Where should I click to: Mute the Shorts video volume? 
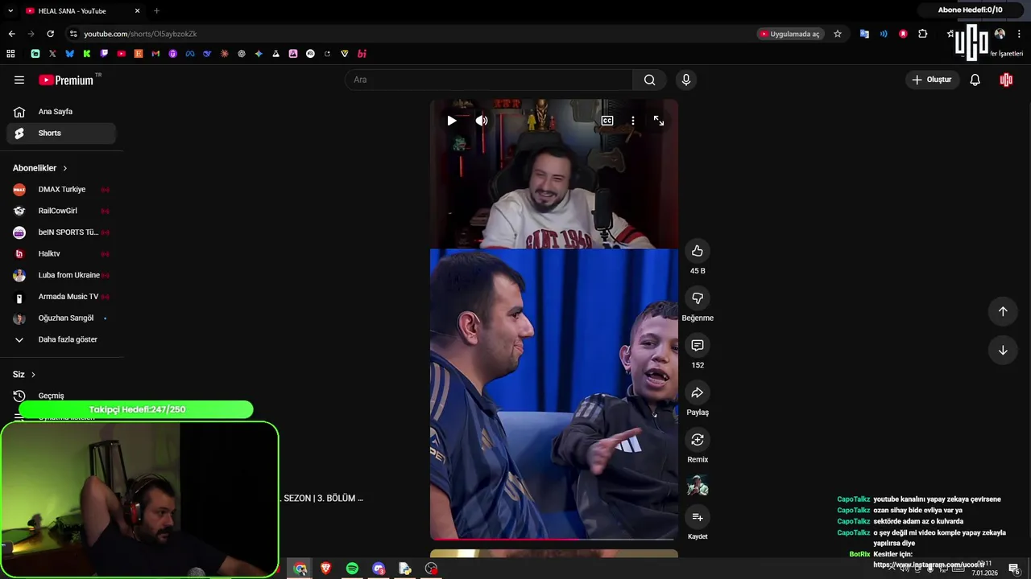pyautogui.click(x=482, y=121)
